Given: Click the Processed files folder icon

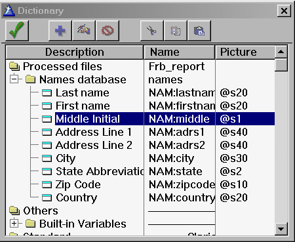Looking at the screenshot, I should pos(14,66).
